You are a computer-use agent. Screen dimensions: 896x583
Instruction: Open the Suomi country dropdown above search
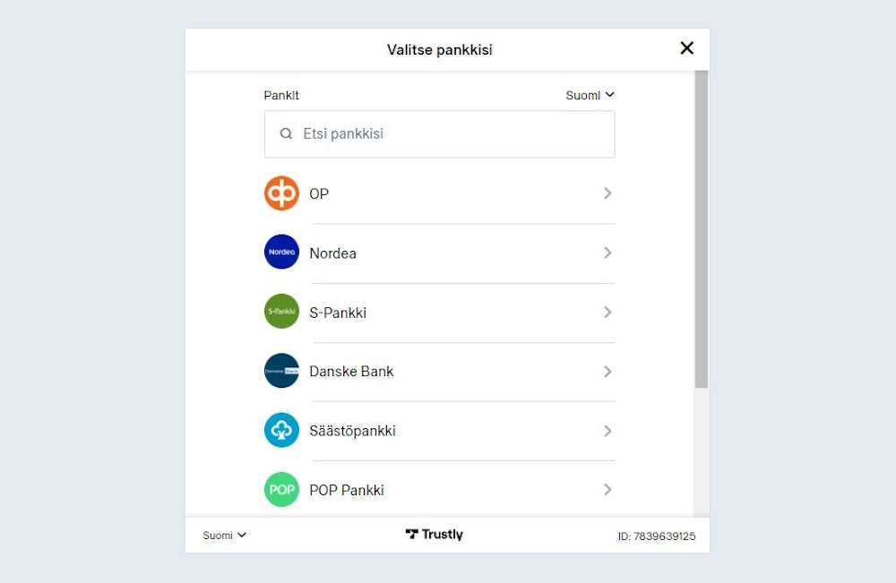point(590,95)
